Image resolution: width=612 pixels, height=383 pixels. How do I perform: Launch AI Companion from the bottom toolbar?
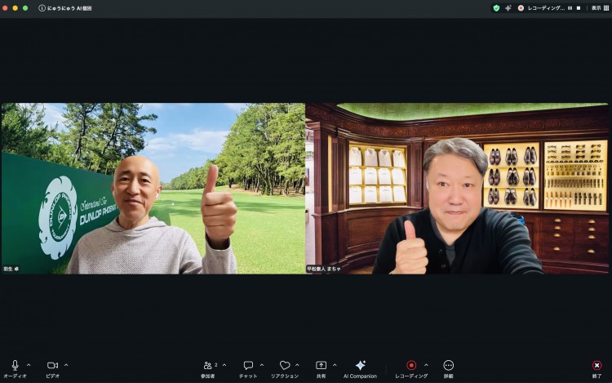click(360, 366)
